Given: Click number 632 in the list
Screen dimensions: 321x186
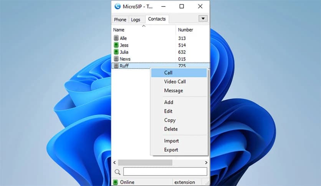Looking at the screenshot, I should point(182,52).
